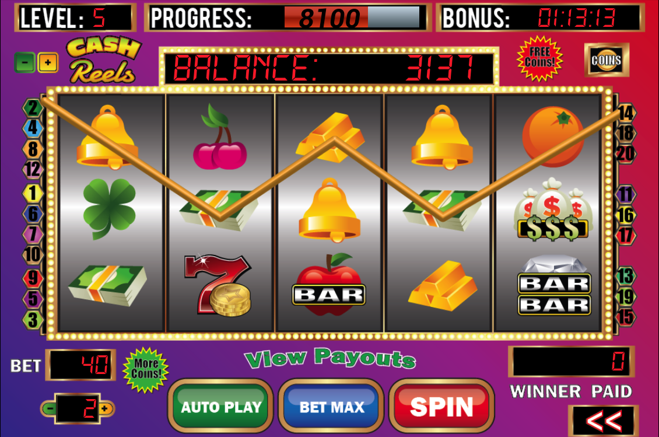Click the FREE Coins! starburst badge
Image resolution: width=659 pixels, height=437 pixels.
point(539,58)
